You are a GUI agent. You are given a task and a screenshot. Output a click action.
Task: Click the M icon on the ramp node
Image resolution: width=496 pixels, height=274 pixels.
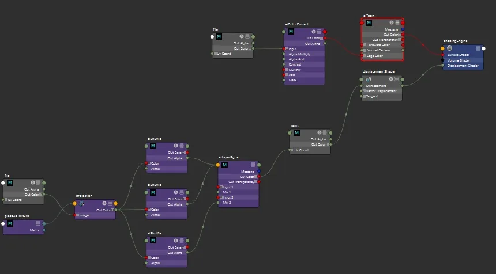pos(296,133)
